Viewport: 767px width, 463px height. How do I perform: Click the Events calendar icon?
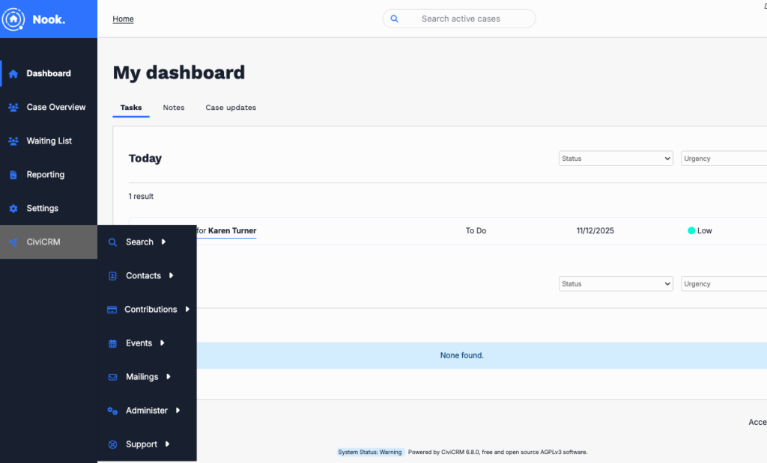click(112, 343)
